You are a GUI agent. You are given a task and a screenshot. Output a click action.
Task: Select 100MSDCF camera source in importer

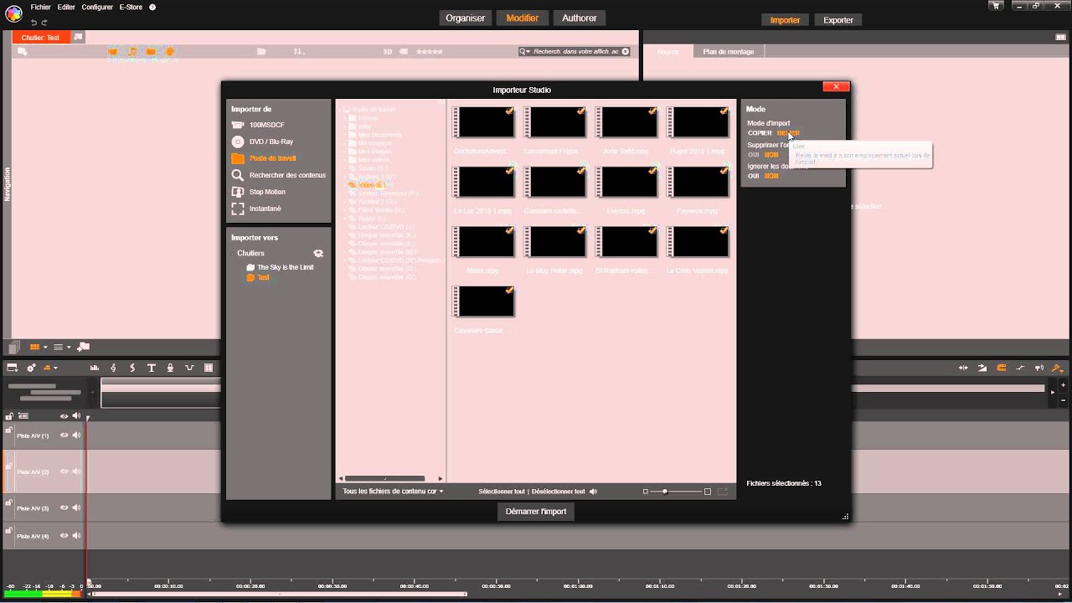click(266, 125)
